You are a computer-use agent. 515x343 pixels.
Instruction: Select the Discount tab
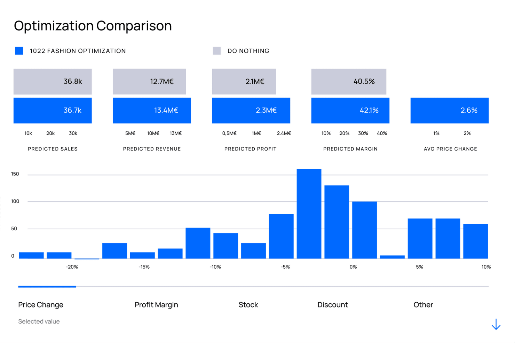click(x=332, y=305)
